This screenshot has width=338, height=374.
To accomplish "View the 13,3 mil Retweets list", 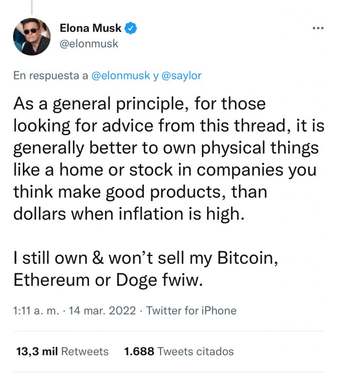I will pos(61,351).
